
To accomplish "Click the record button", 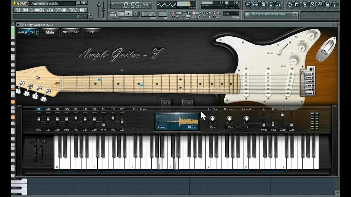I will click(x=136, y=13).
